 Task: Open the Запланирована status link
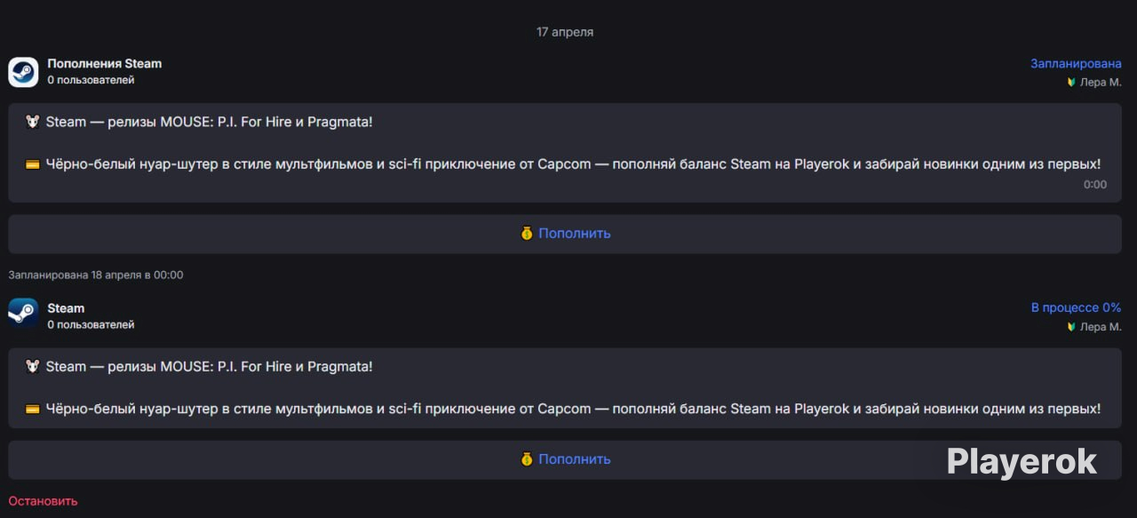pos(1076,63)
